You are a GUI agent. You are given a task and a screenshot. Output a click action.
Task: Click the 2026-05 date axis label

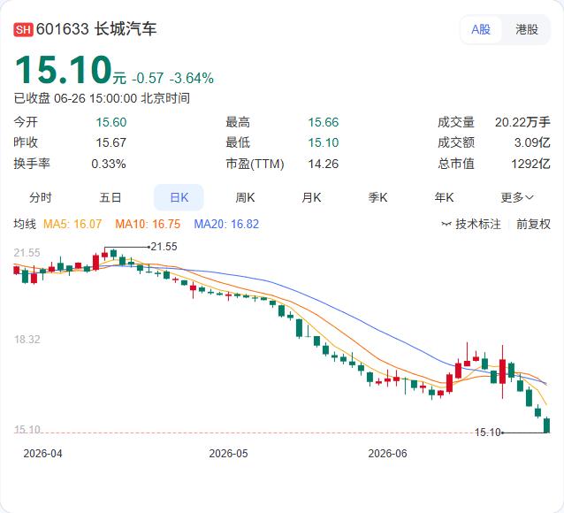(x=228, y=453)
